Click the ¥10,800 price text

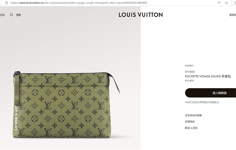tap(189, 81)
